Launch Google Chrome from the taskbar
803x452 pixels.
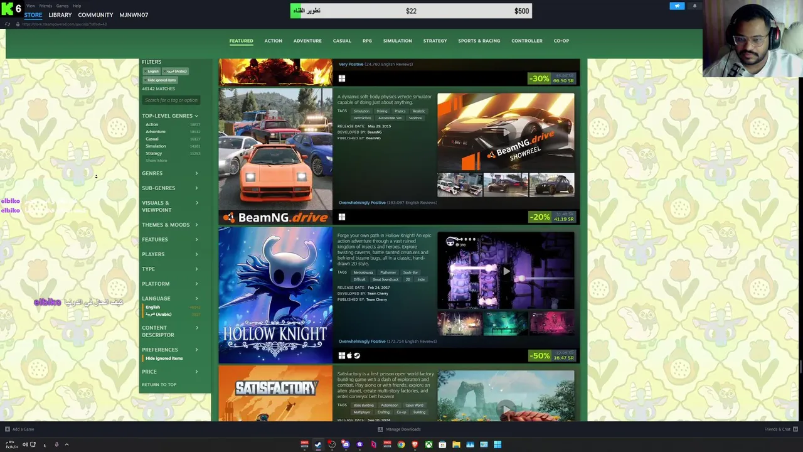click(401, 444)
